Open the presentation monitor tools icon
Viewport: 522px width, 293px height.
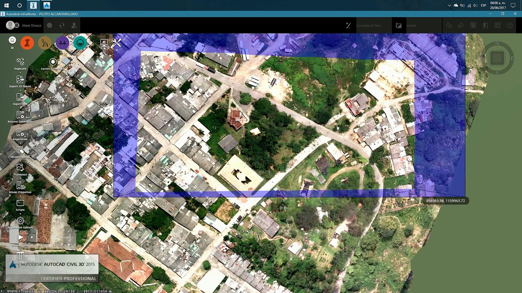pyautogui.click(x=104, y=42)
